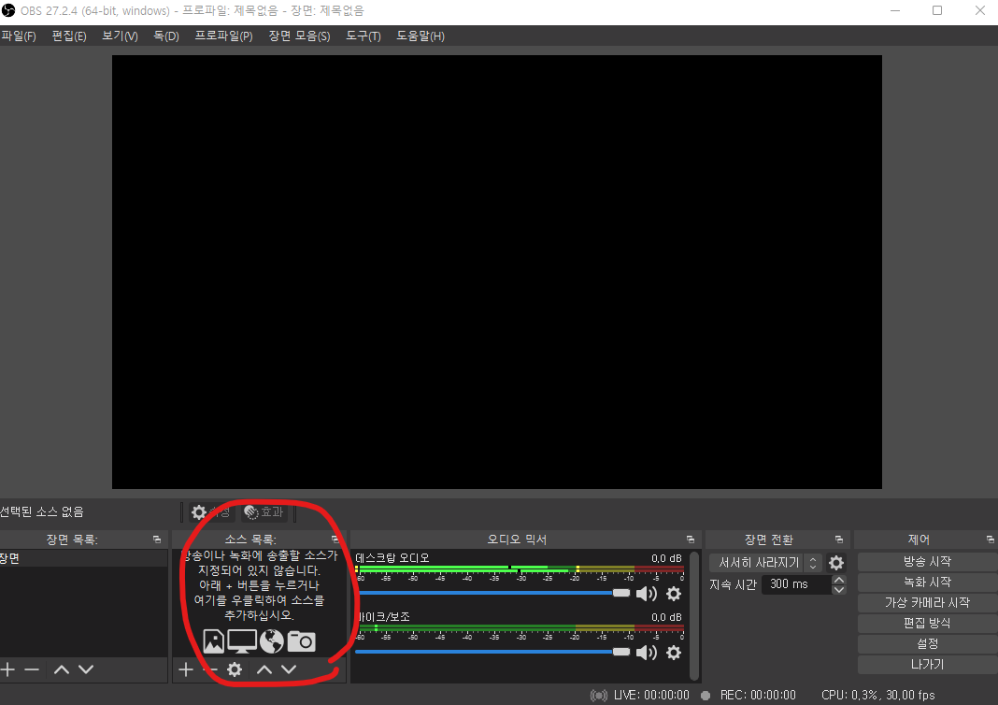998x705 pixels.
Task: Move scene up arrow in 장면 목록
Action: (61, 669)
